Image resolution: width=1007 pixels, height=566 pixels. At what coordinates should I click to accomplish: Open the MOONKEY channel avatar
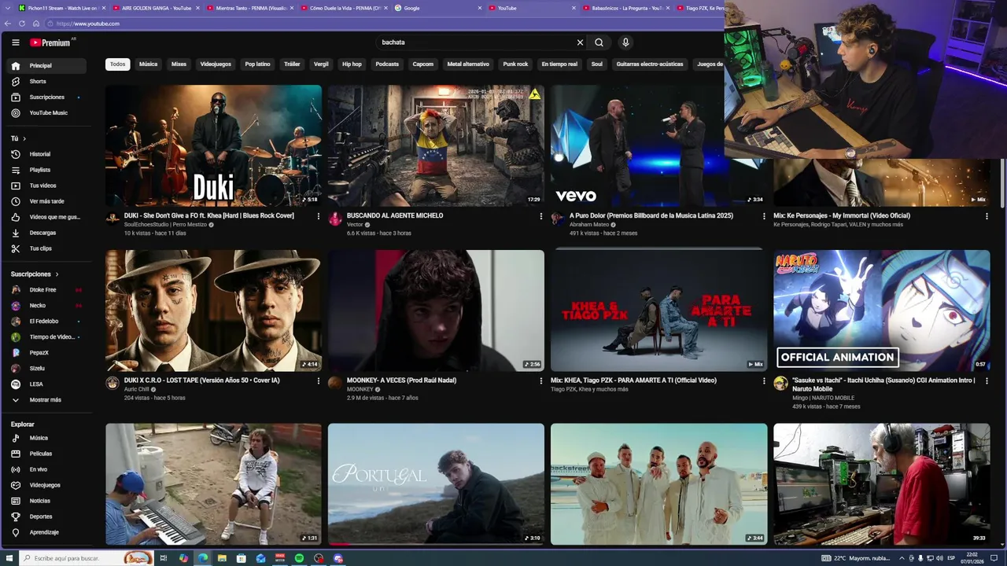[335, 383]
